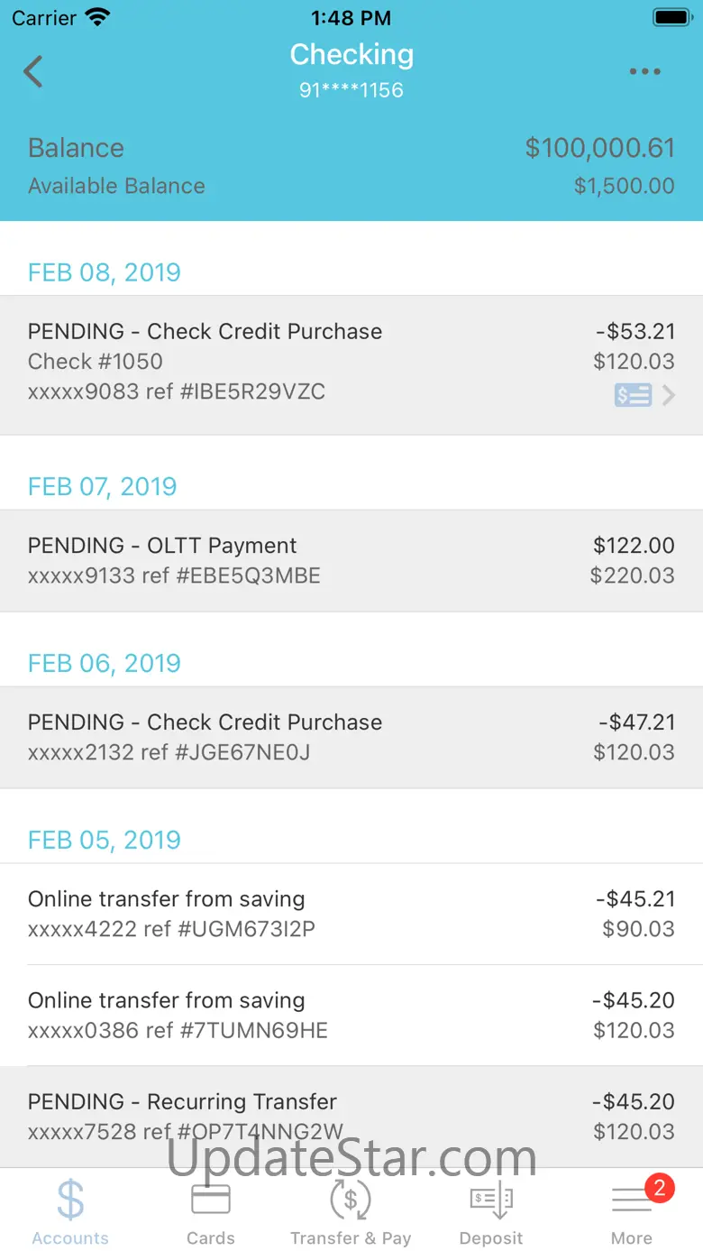Tap the Available Balance label
The width and height of the screenshot is (703, 1251).
pyautogui.click(x=116, y=186)
